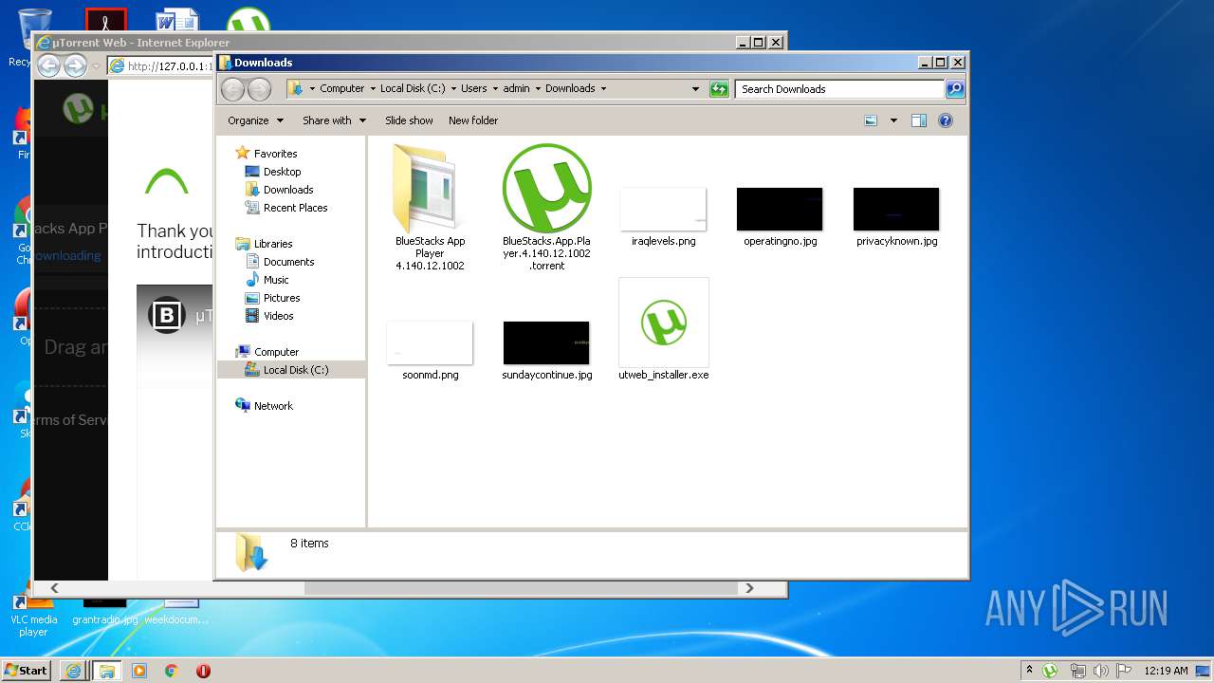Show hidden tray icons arrow

(1029, 670)
